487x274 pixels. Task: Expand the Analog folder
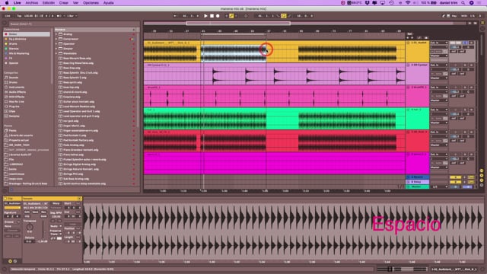[x=56, y=34]
